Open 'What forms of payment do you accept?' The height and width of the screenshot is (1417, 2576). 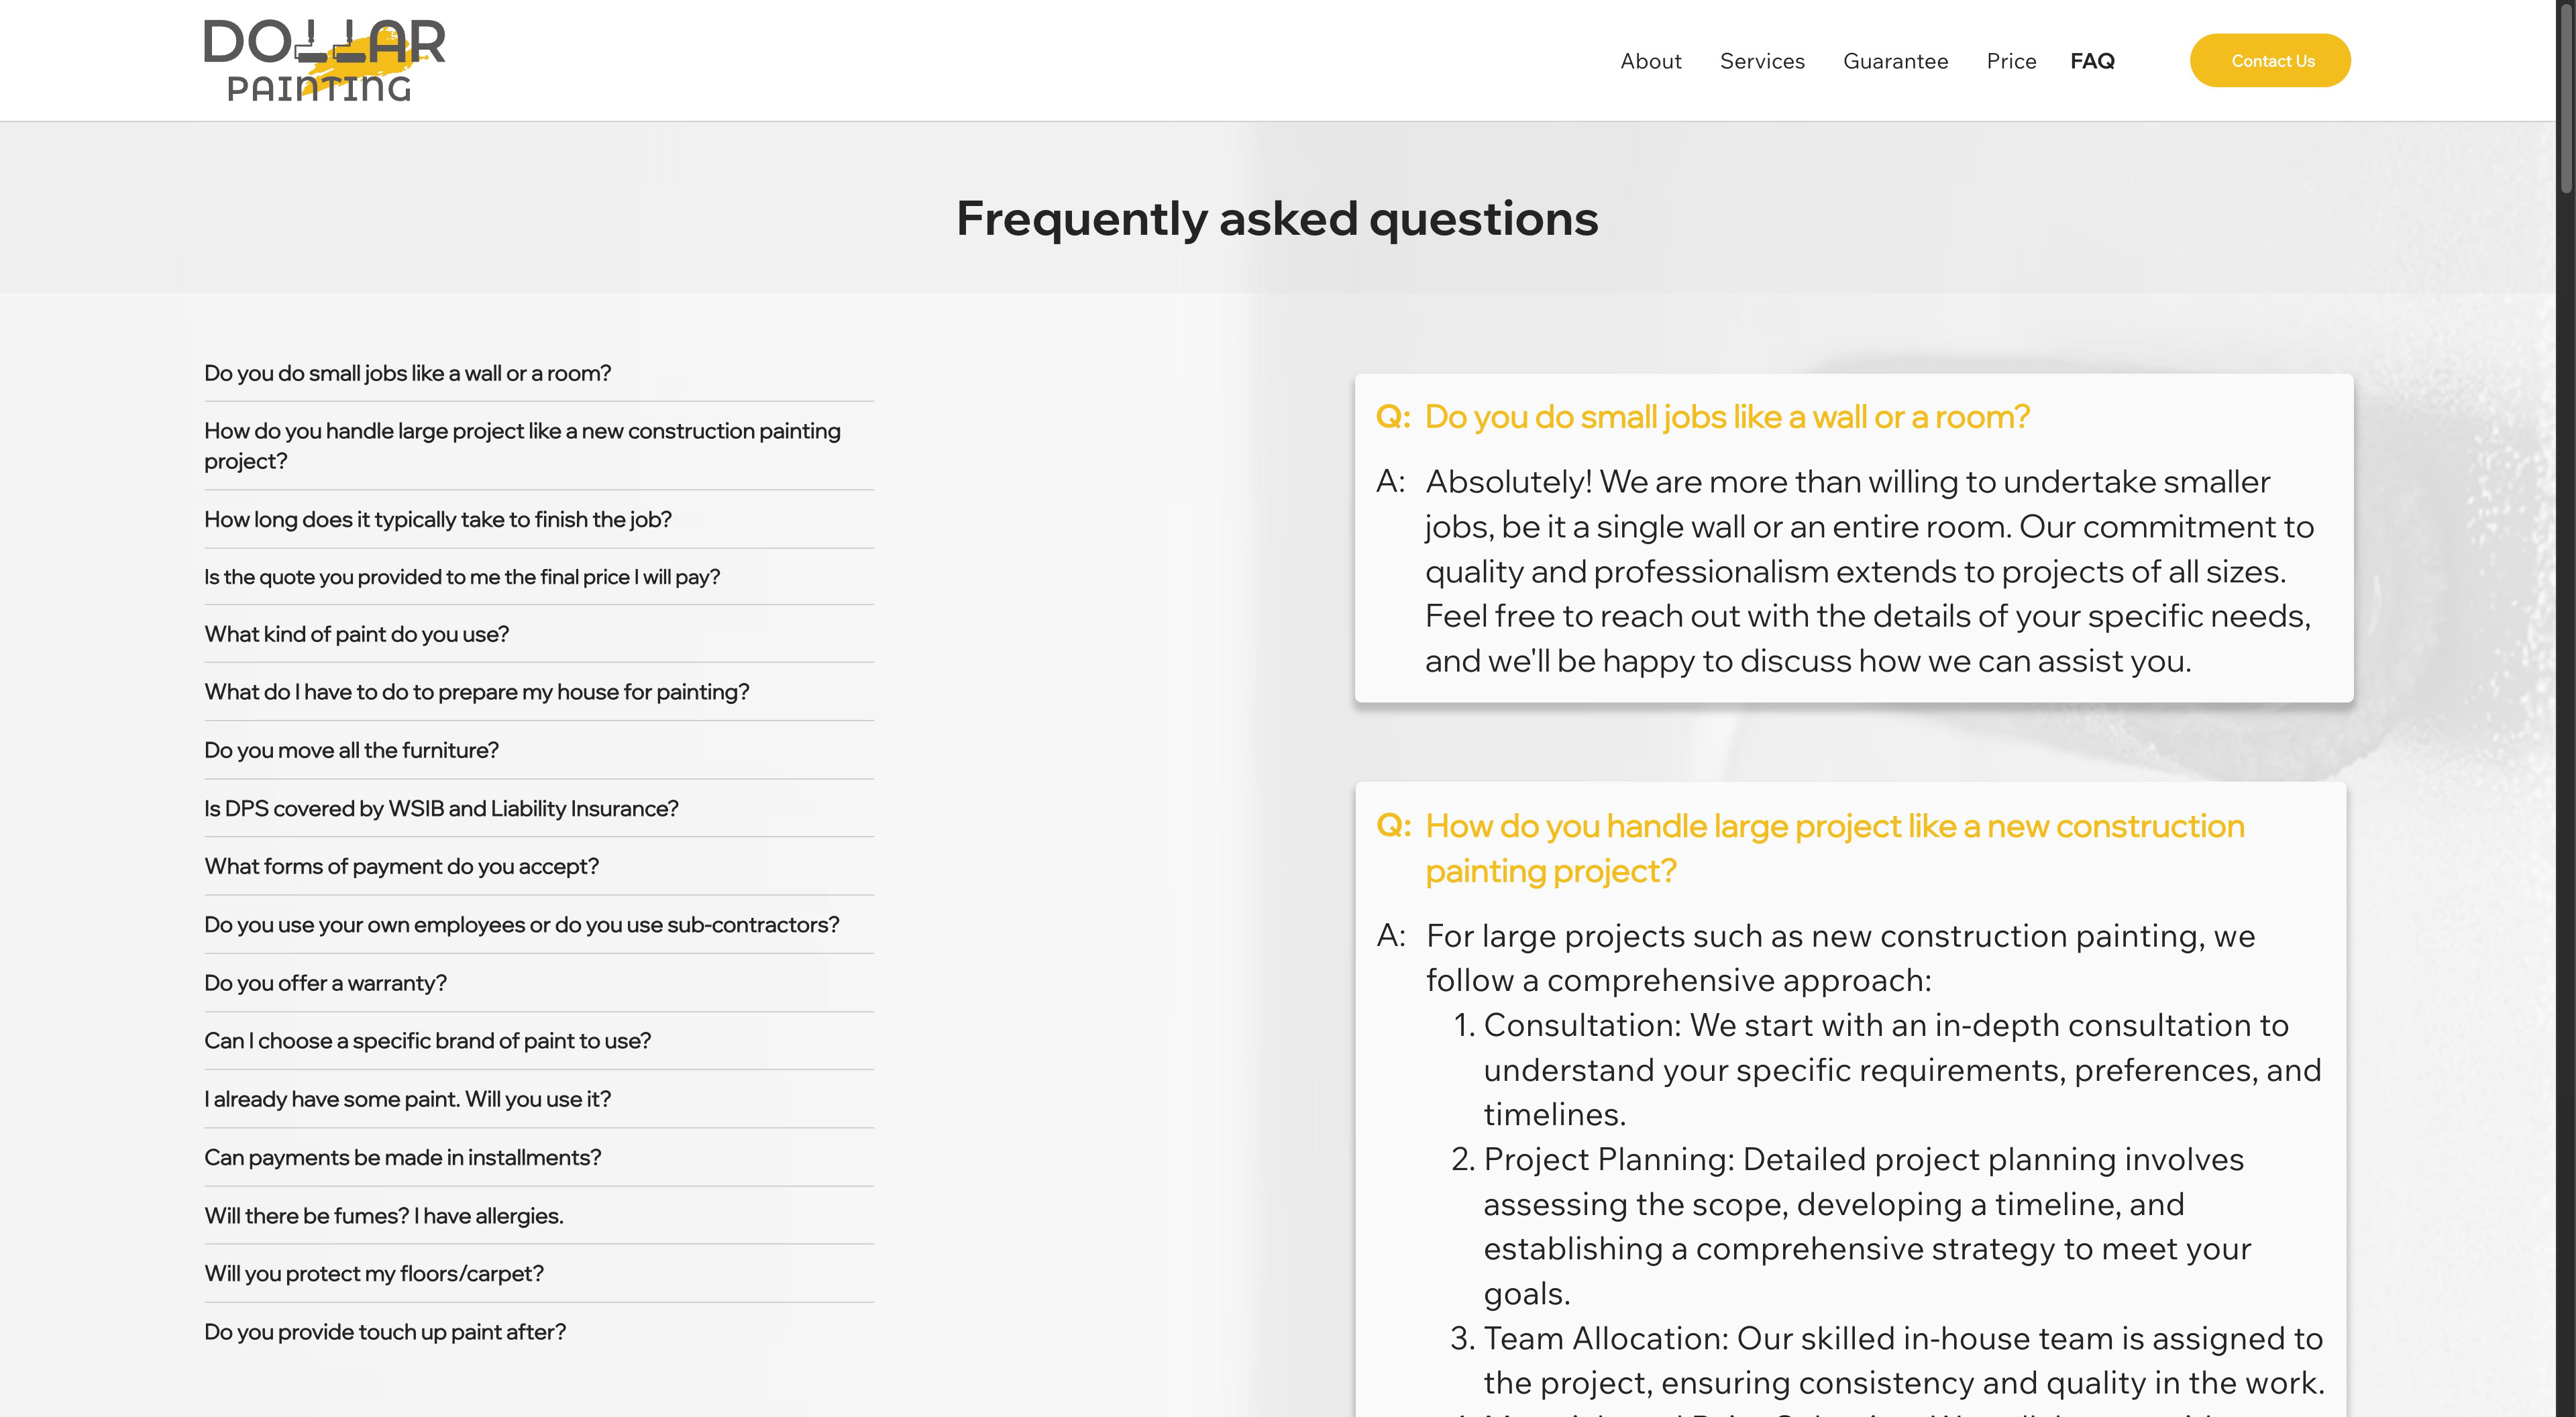point(401,866)
